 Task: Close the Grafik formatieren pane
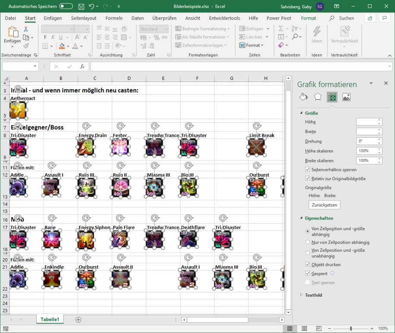[x=386, y=83]
